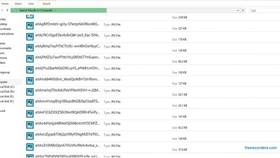Open Local disk (F:) in navigation pane
Viewport: 280px width, 158px height.
click(x=7, y=101)
